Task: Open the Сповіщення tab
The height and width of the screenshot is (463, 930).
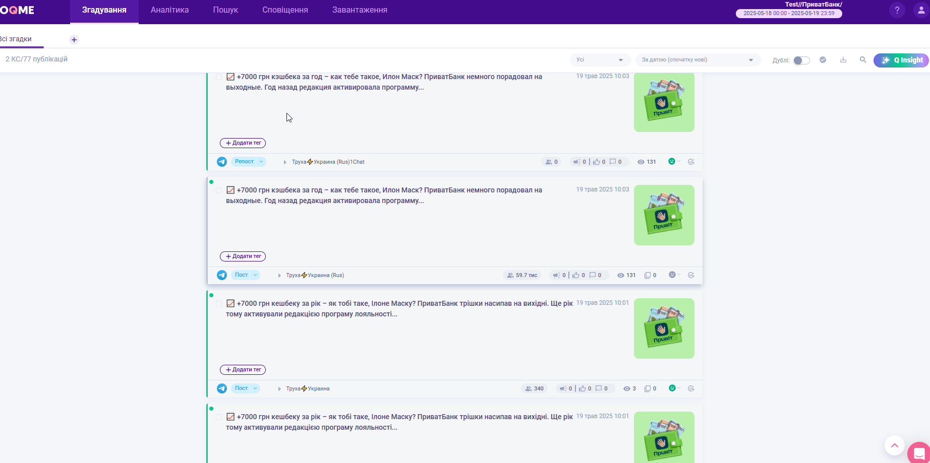Action: [285, 10]
